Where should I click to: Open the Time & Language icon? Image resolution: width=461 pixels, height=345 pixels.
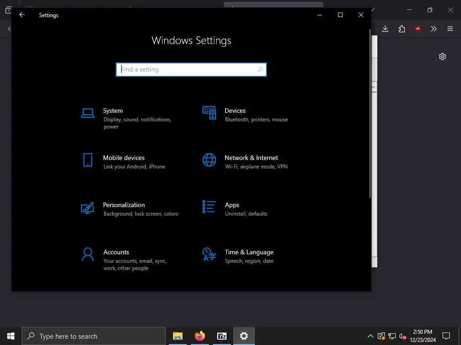(209, 254)
